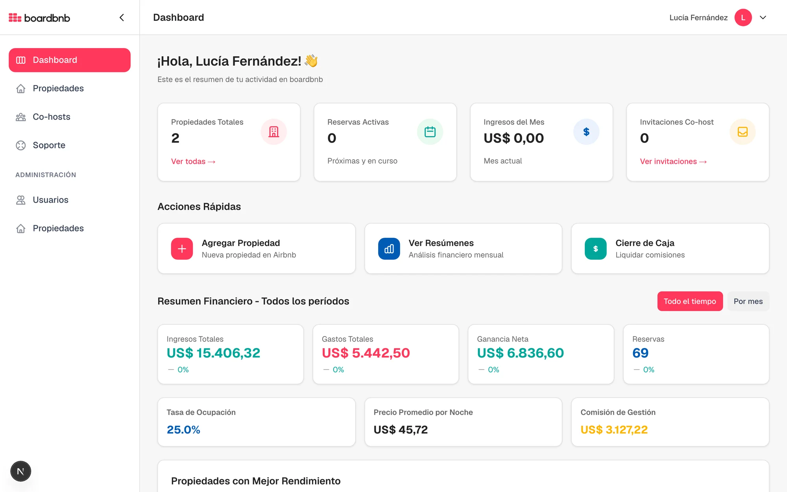Click the Ingresos del Mes US$ 0,00 value
The height and width of the screenshot is (492, 787).
tap(514, 138)
